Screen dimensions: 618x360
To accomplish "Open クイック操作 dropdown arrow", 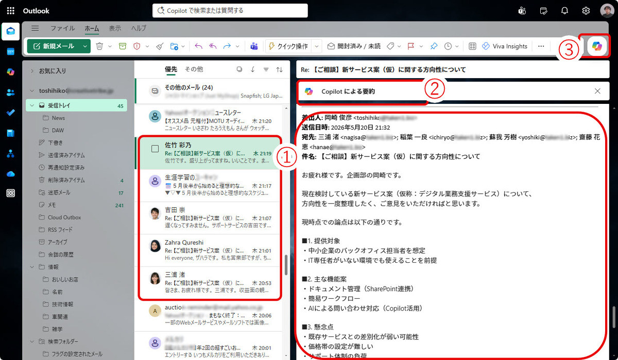I will tap(317, 46).
